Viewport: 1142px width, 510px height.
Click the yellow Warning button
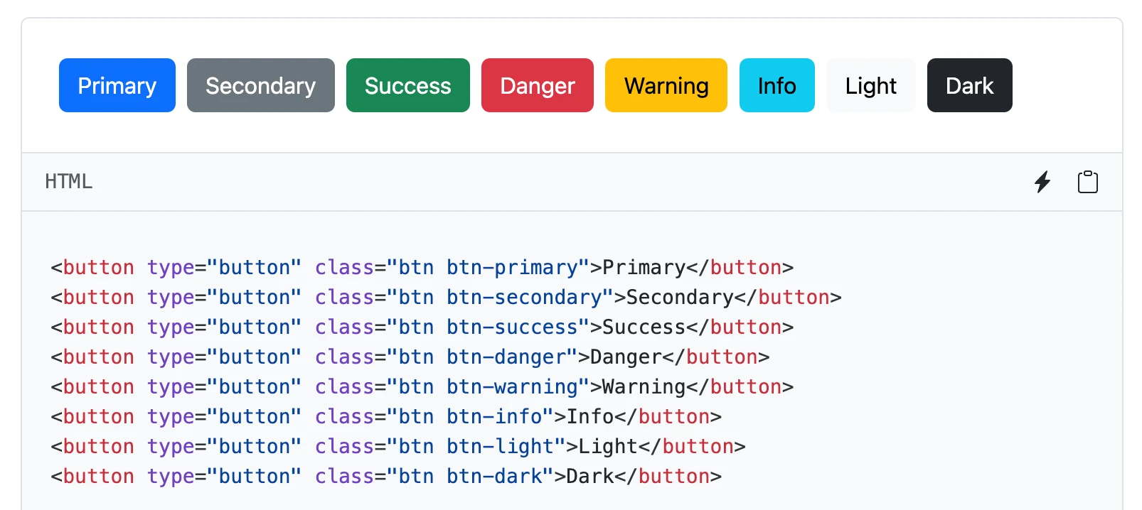tap(666, 85)
